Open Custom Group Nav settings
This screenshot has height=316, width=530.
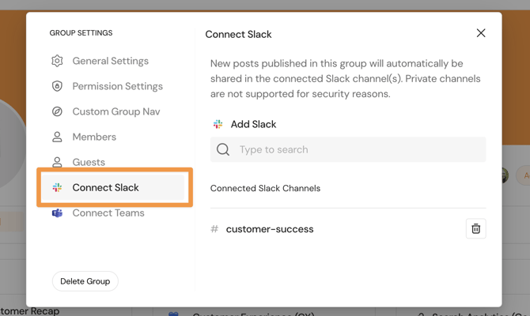coord(115,111)
